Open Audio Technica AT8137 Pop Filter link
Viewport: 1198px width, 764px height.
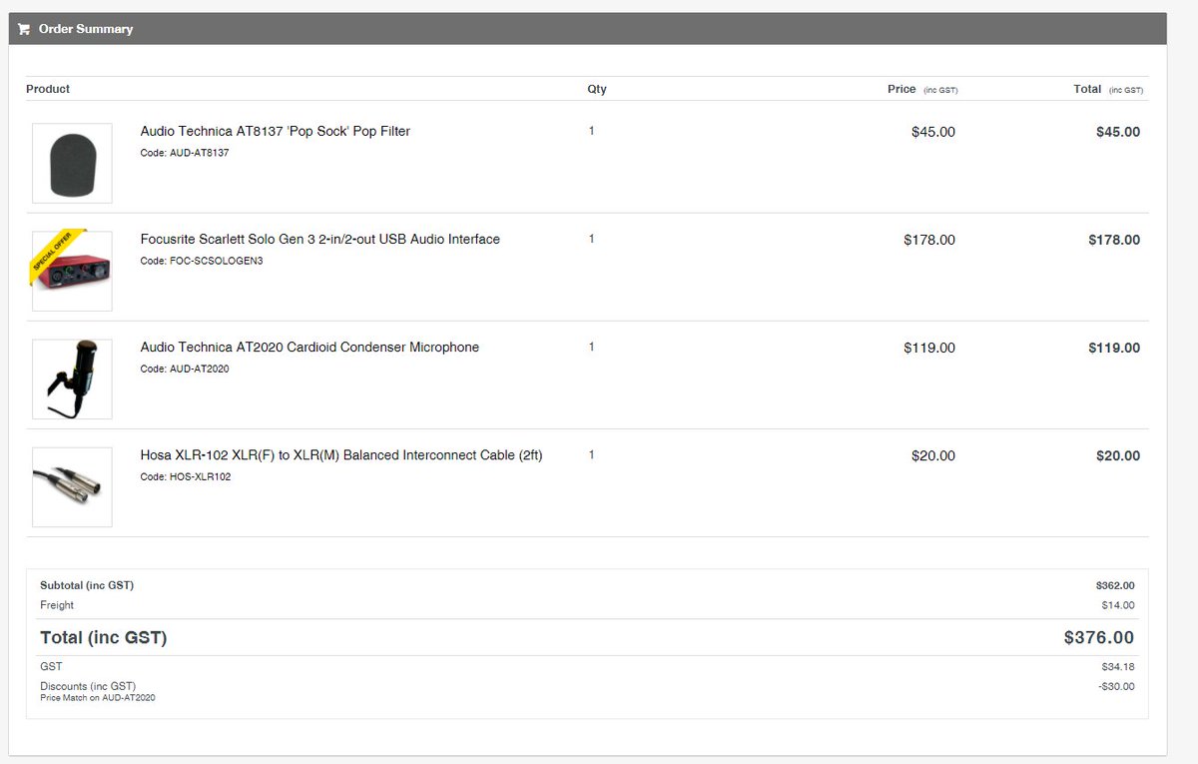click(275, 131)
